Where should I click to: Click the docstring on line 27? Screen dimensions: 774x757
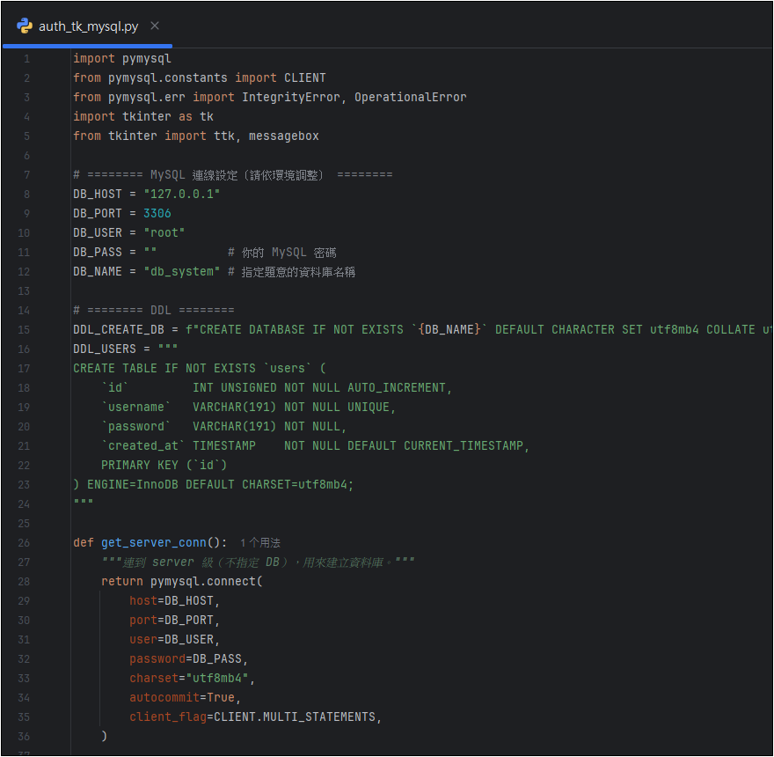[x=258, y=562]
